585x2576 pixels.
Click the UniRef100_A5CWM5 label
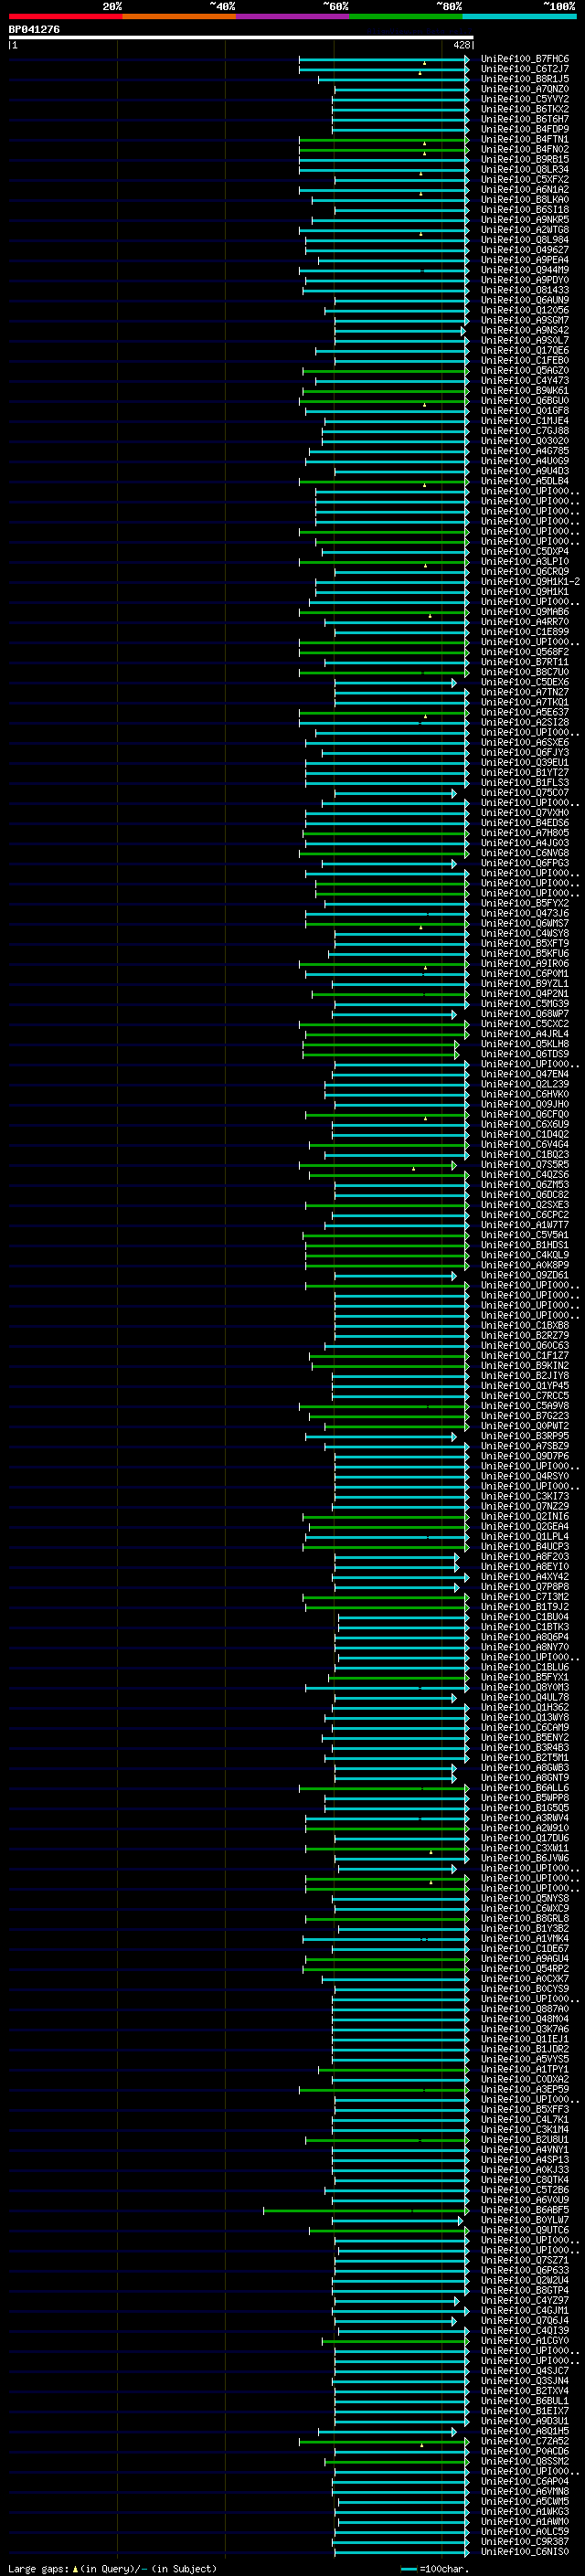[x=525, y=2502]
